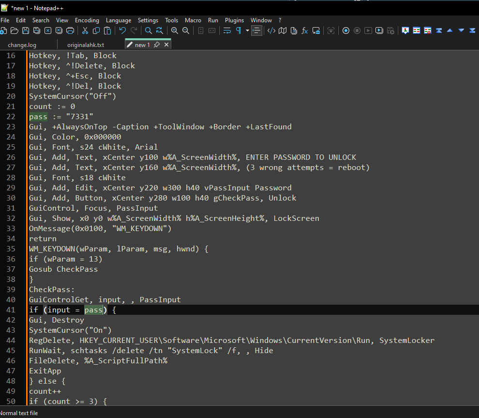Open the Function List panel
The height and width of the screenshot is (418, 479).
pos(304,31)
